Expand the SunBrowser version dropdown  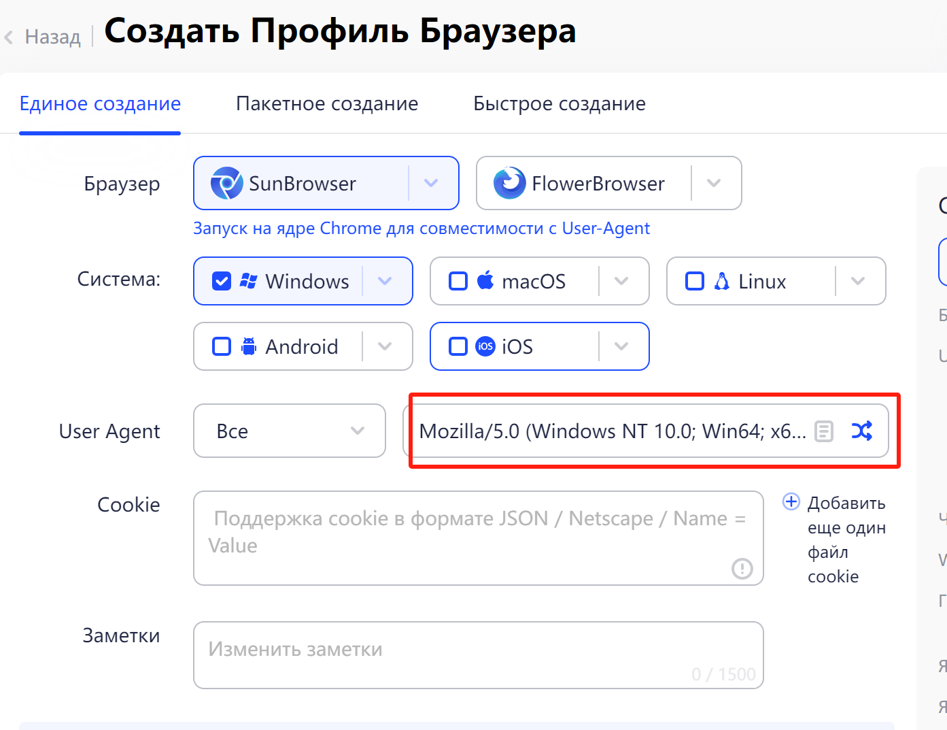point(431,183)
